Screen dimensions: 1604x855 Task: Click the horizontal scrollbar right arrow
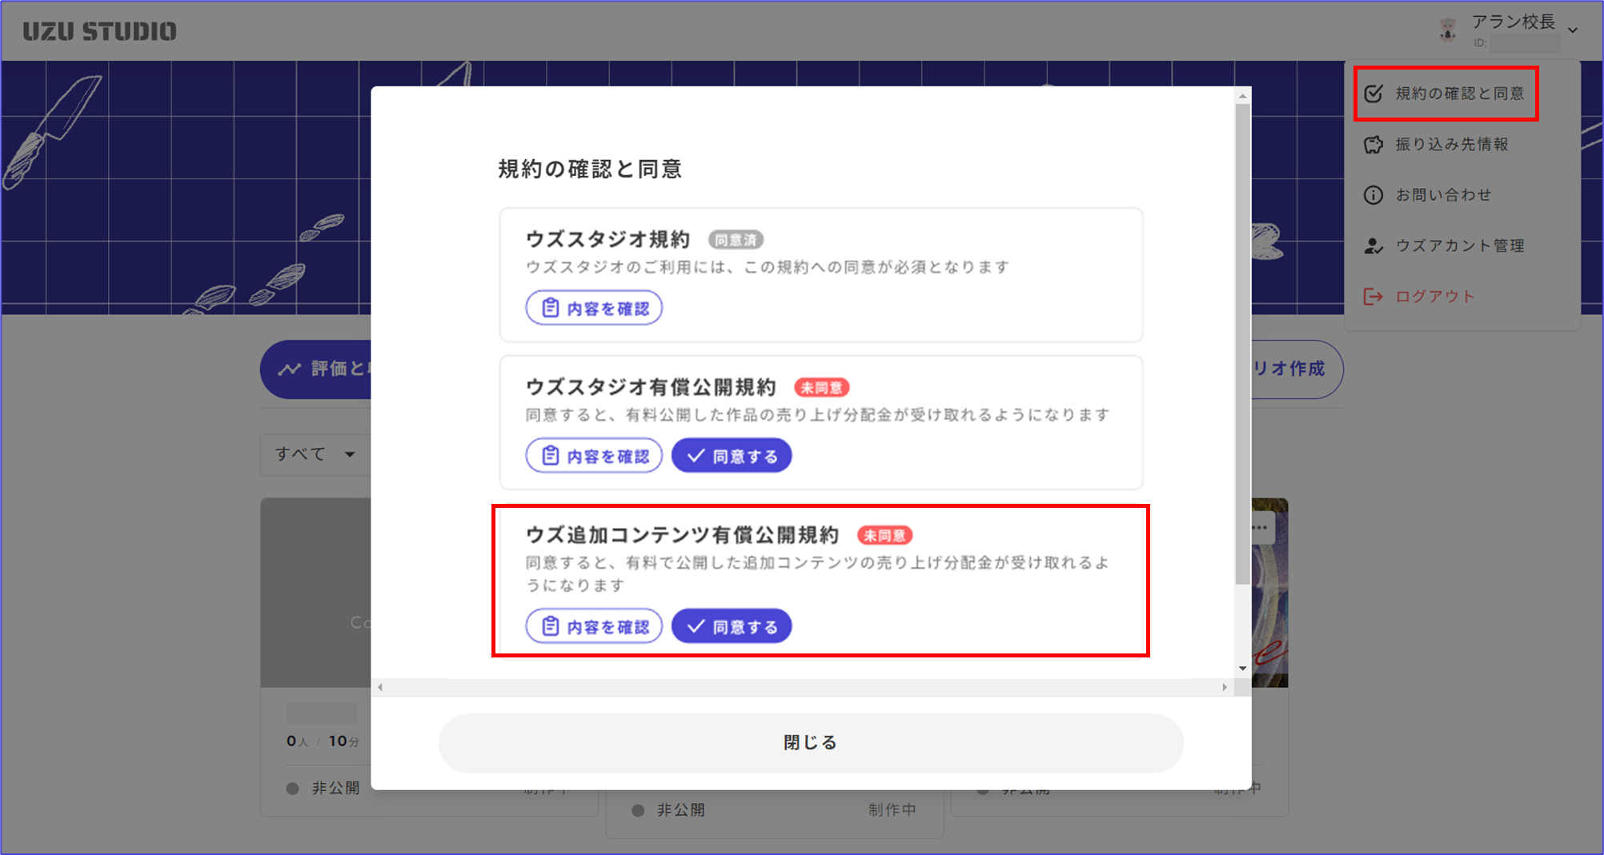(x=1224, y=687)
